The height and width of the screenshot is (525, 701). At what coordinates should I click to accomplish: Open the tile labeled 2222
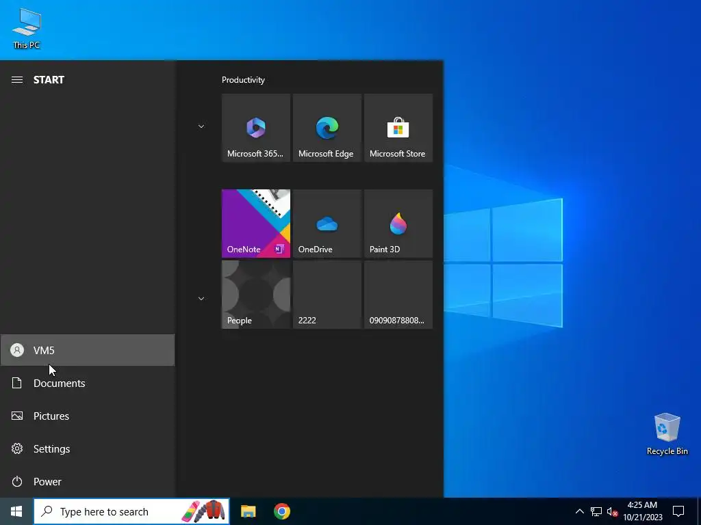pos(327,295)
